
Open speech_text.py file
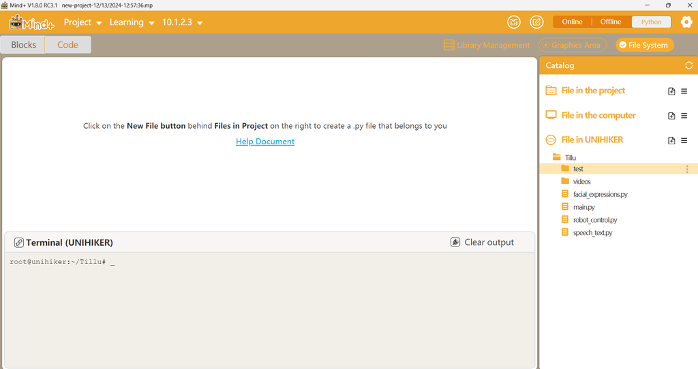[x=592, y=233]
